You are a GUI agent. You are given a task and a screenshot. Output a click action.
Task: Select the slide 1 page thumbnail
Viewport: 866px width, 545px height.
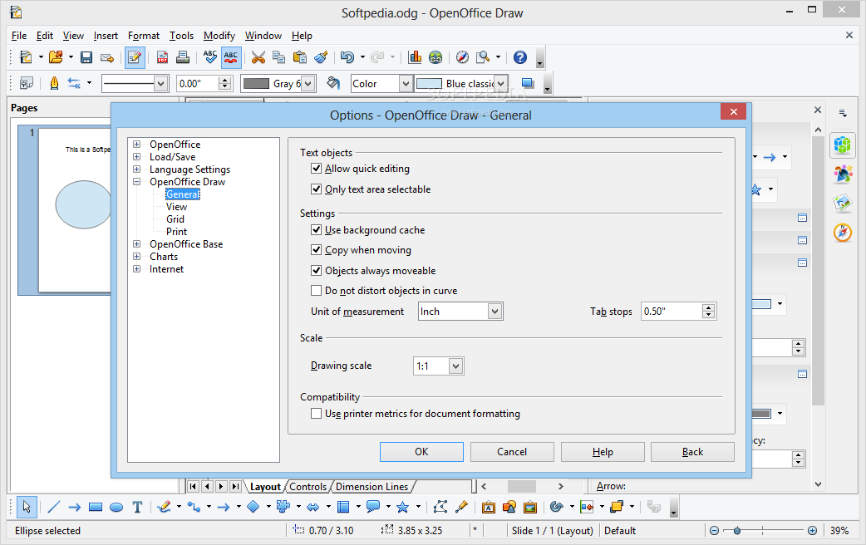pyautogui.click(x=74, y=210)
